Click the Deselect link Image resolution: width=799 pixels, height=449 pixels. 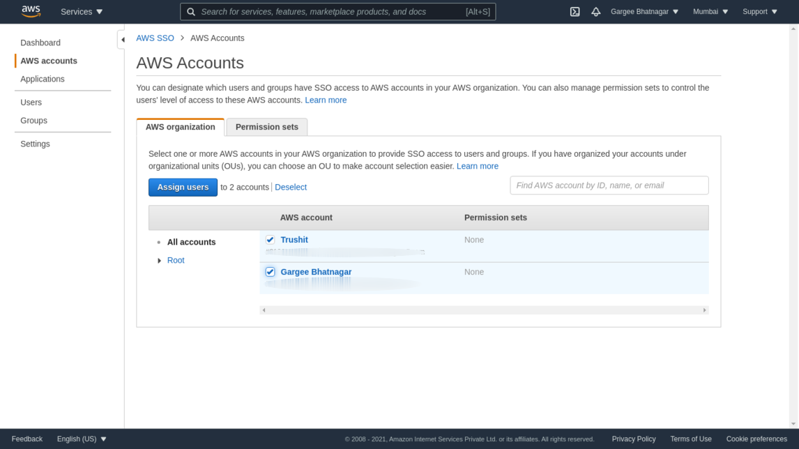coord(291,187)
